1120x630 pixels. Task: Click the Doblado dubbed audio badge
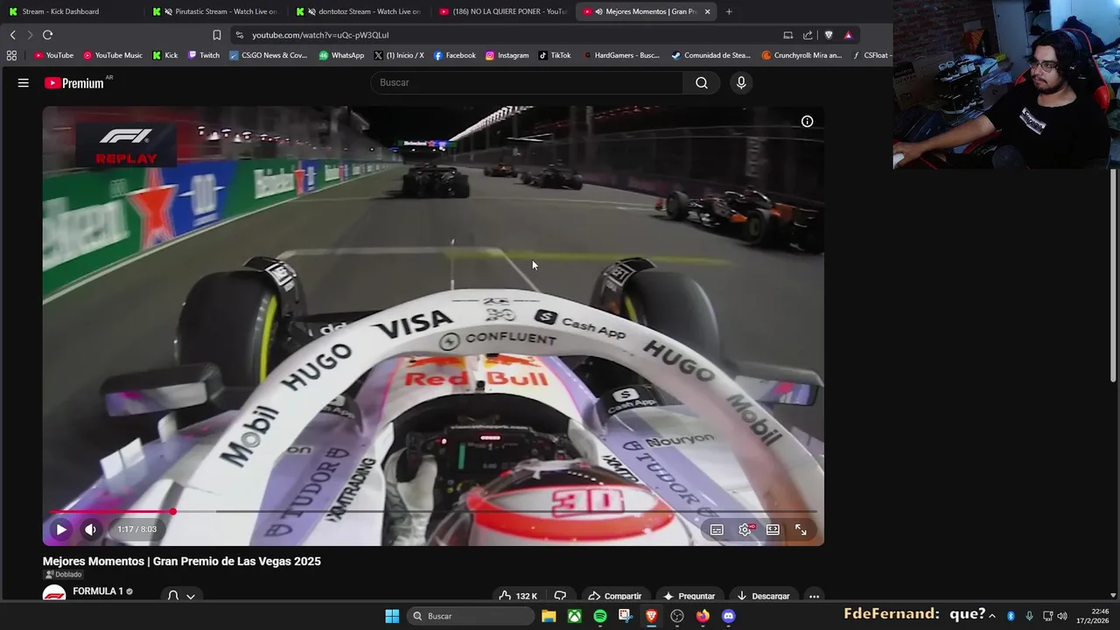[63, 575]
